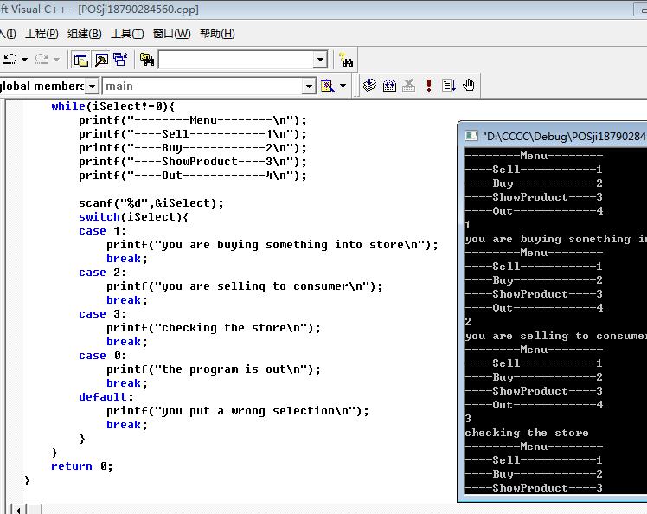This screenshot has width=647, height=514.
Task: Click the Search help binoculars icon
Action: (346, 60)
